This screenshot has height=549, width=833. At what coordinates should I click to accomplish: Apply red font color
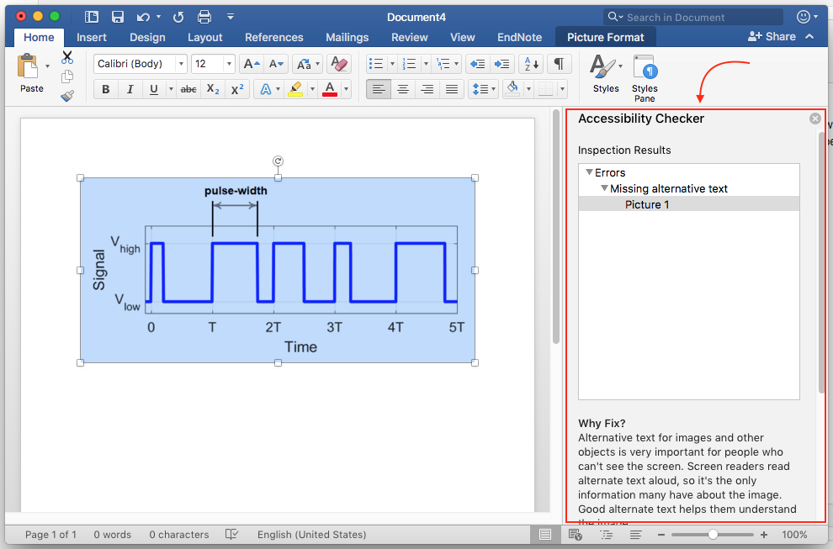329,89
